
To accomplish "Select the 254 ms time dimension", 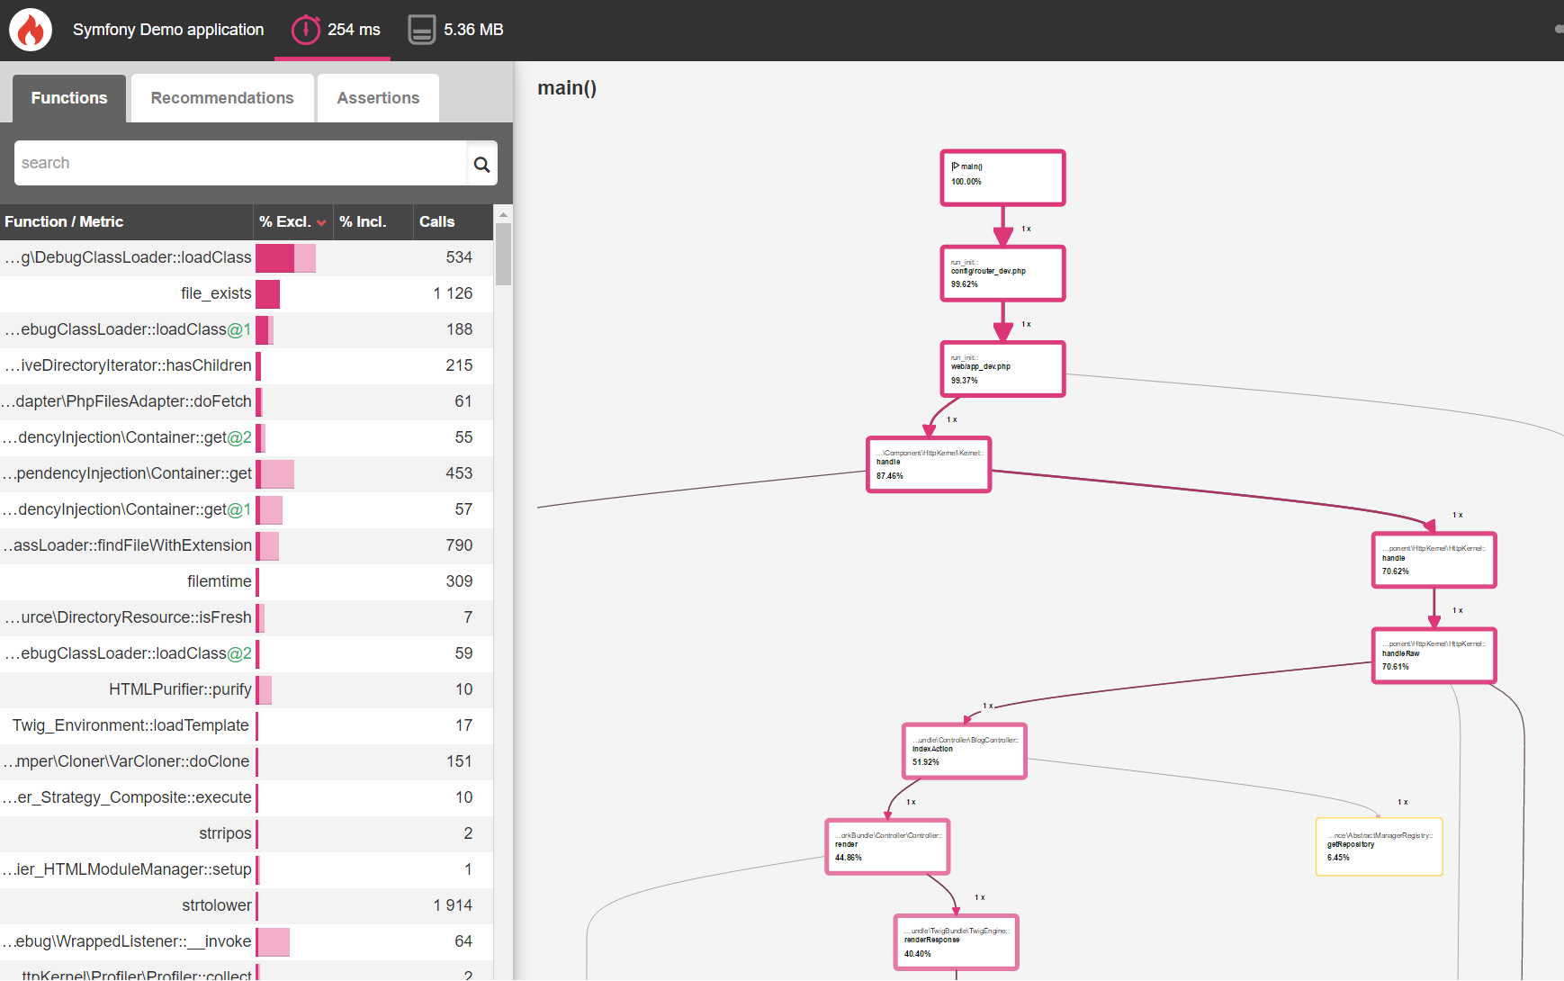I will click(335, 30).
